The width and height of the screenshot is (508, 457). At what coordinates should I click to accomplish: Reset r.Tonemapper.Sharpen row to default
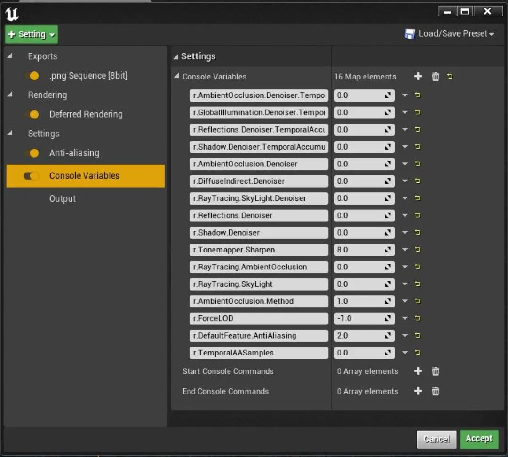click(x=418, y=249)
